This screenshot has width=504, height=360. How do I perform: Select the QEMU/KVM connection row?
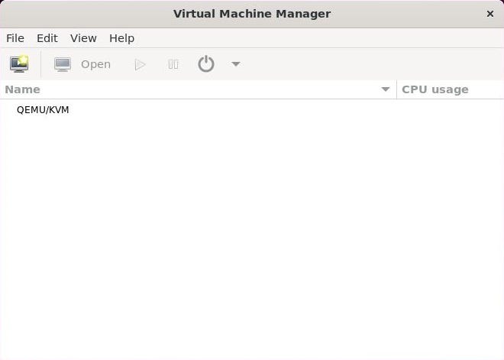252,110
